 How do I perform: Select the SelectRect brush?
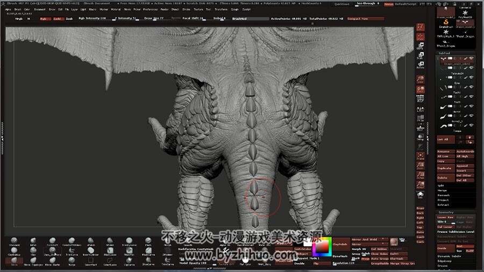[91, 261]
